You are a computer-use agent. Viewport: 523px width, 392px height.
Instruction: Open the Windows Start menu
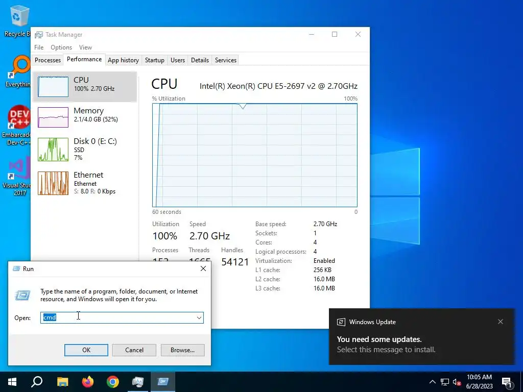tap(12, 382)
